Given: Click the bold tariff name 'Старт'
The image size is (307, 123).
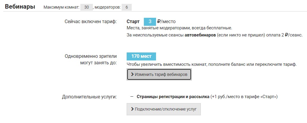Looking at the screenshot, I should 133,21.
